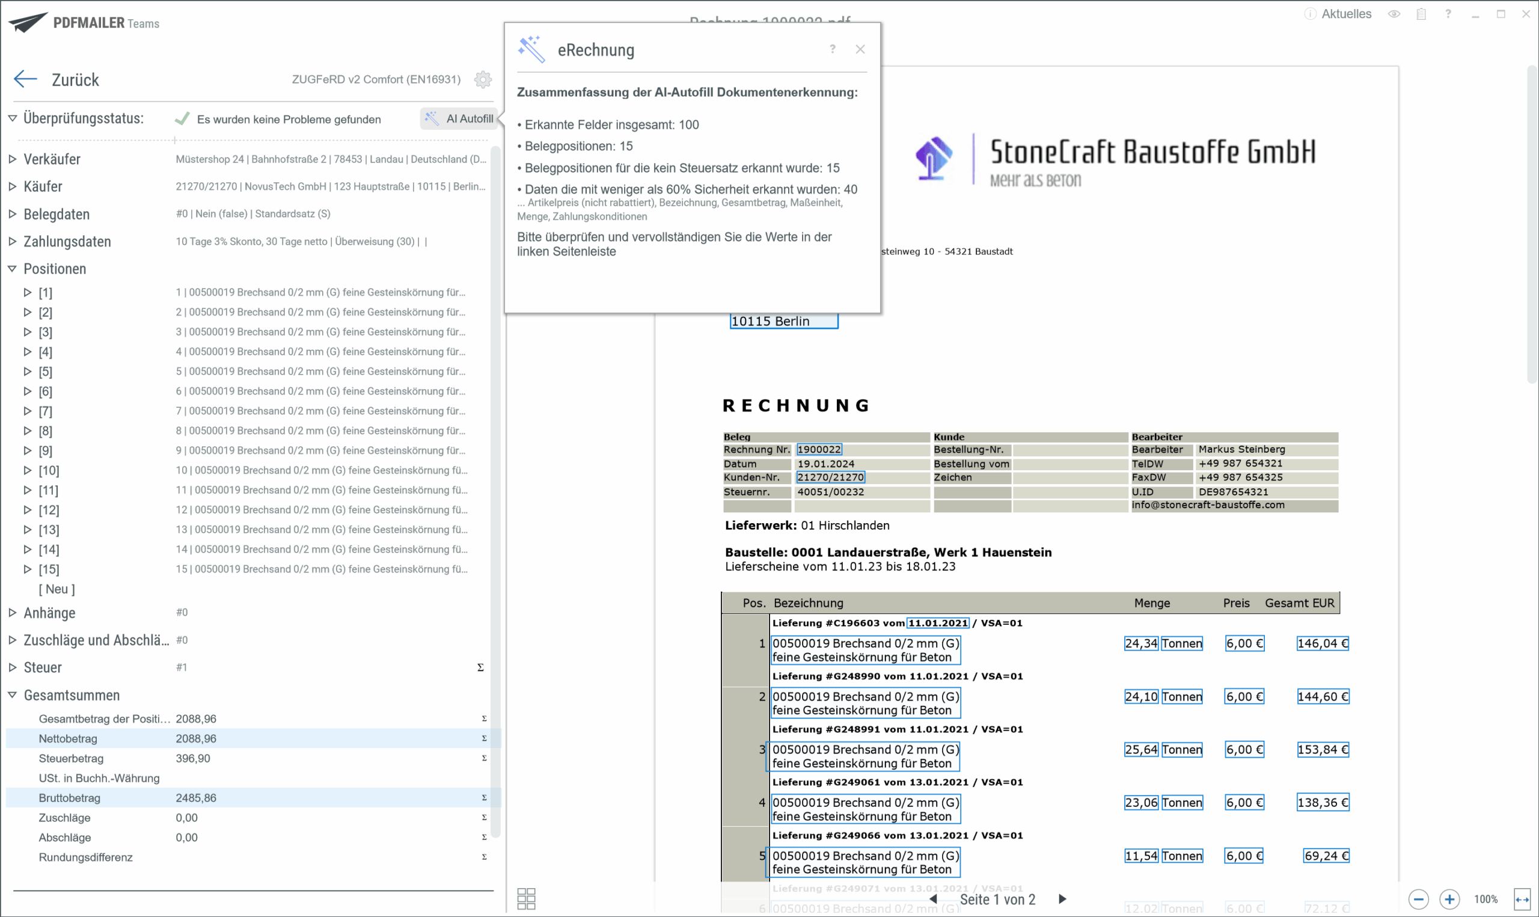Expand the Verkäufer section
This screenshot has height=917, width=1539.
pos(13,159)
